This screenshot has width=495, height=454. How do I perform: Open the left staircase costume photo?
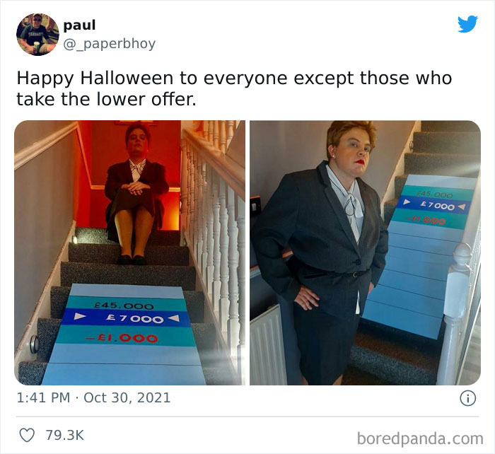129,252
